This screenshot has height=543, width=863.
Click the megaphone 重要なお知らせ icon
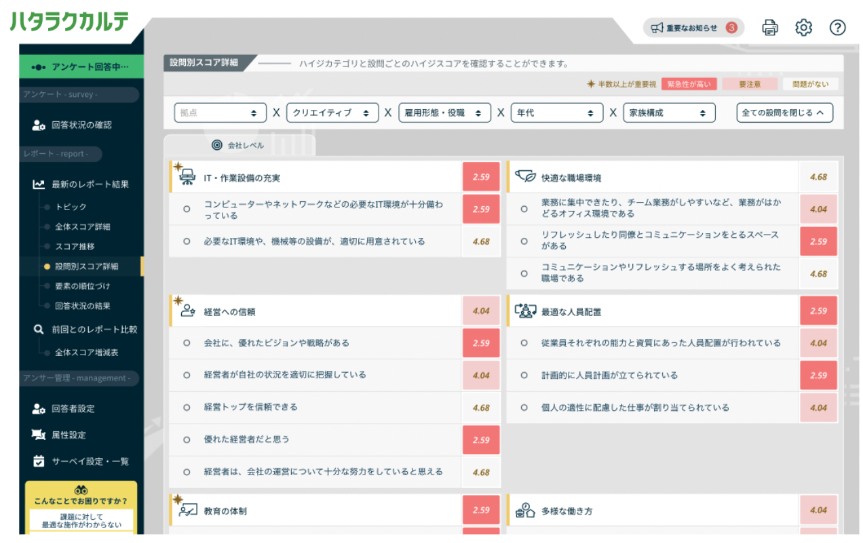657,28
